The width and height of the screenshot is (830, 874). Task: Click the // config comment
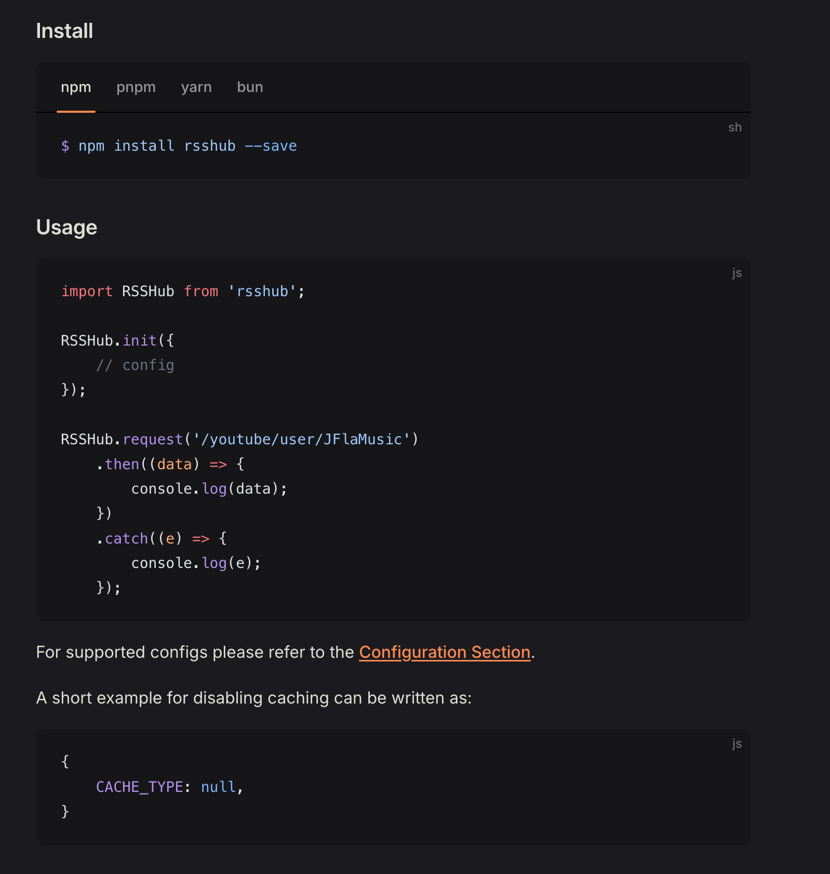[x=135, y=365]
